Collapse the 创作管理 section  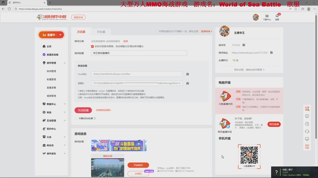64,63
